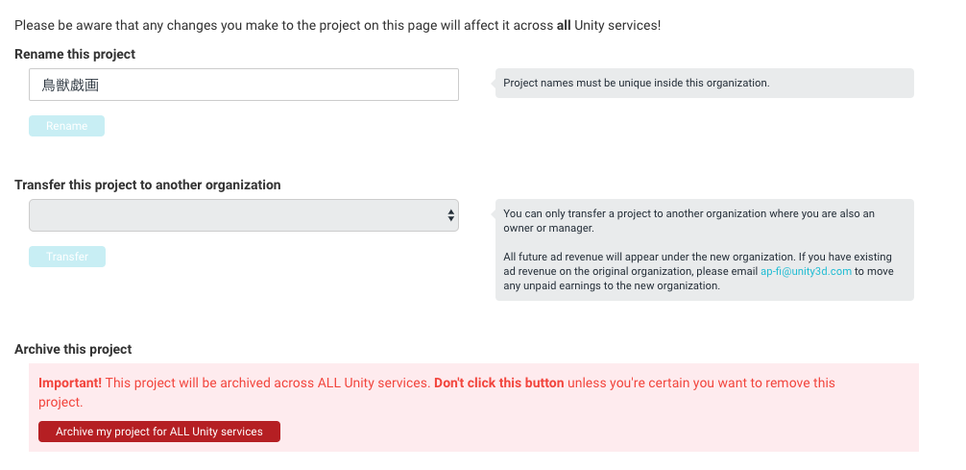The image size is (966, 470).
Task: Click the bold "all" word in the top notice
Action: [564, 24]
